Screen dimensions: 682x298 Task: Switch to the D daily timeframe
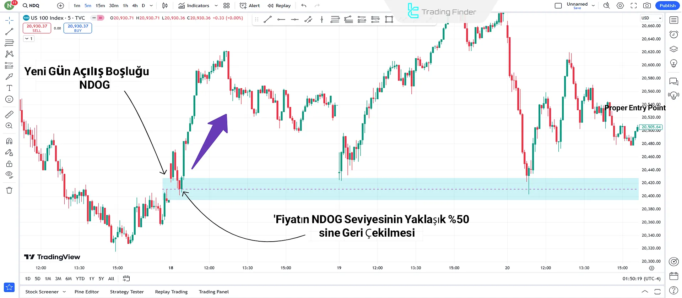click(144, 6)
